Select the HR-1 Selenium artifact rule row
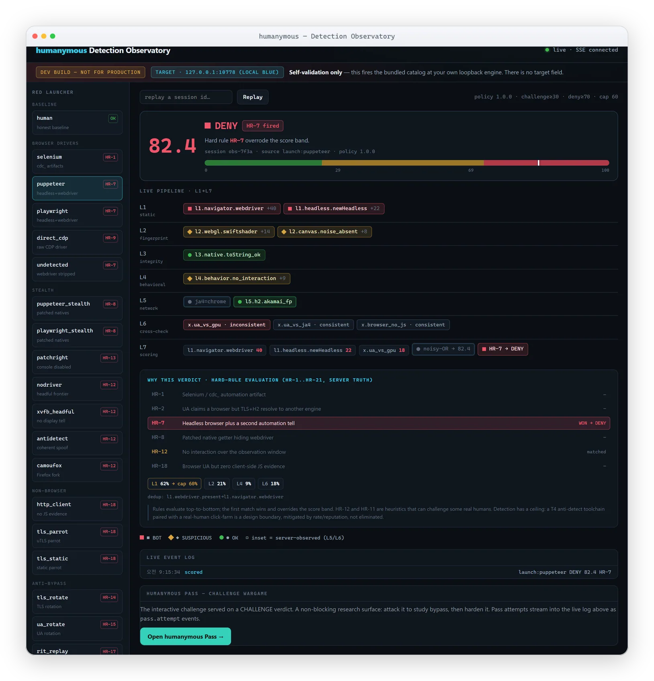This screenshot has width=654, height=681. coord(379,395)
